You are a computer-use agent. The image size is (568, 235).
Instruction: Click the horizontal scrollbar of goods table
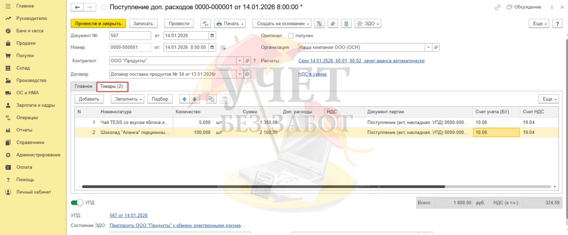[x=263, y=187]
